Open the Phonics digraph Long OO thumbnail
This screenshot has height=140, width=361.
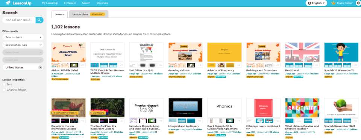point(146,108)
